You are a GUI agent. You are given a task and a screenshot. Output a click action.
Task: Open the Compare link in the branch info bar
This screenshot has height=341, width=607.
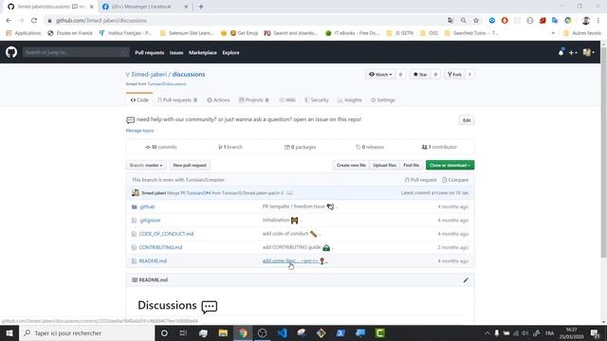point(455,180)
